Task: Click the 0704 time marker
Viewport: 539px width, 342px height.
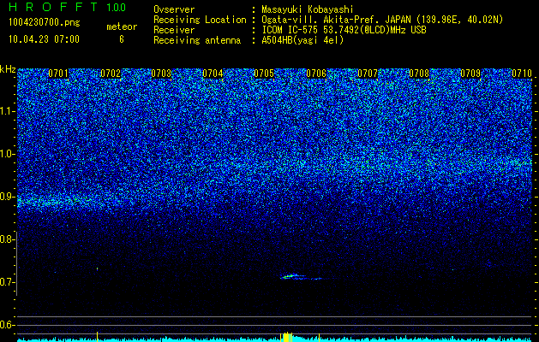Action: [213, 74]
